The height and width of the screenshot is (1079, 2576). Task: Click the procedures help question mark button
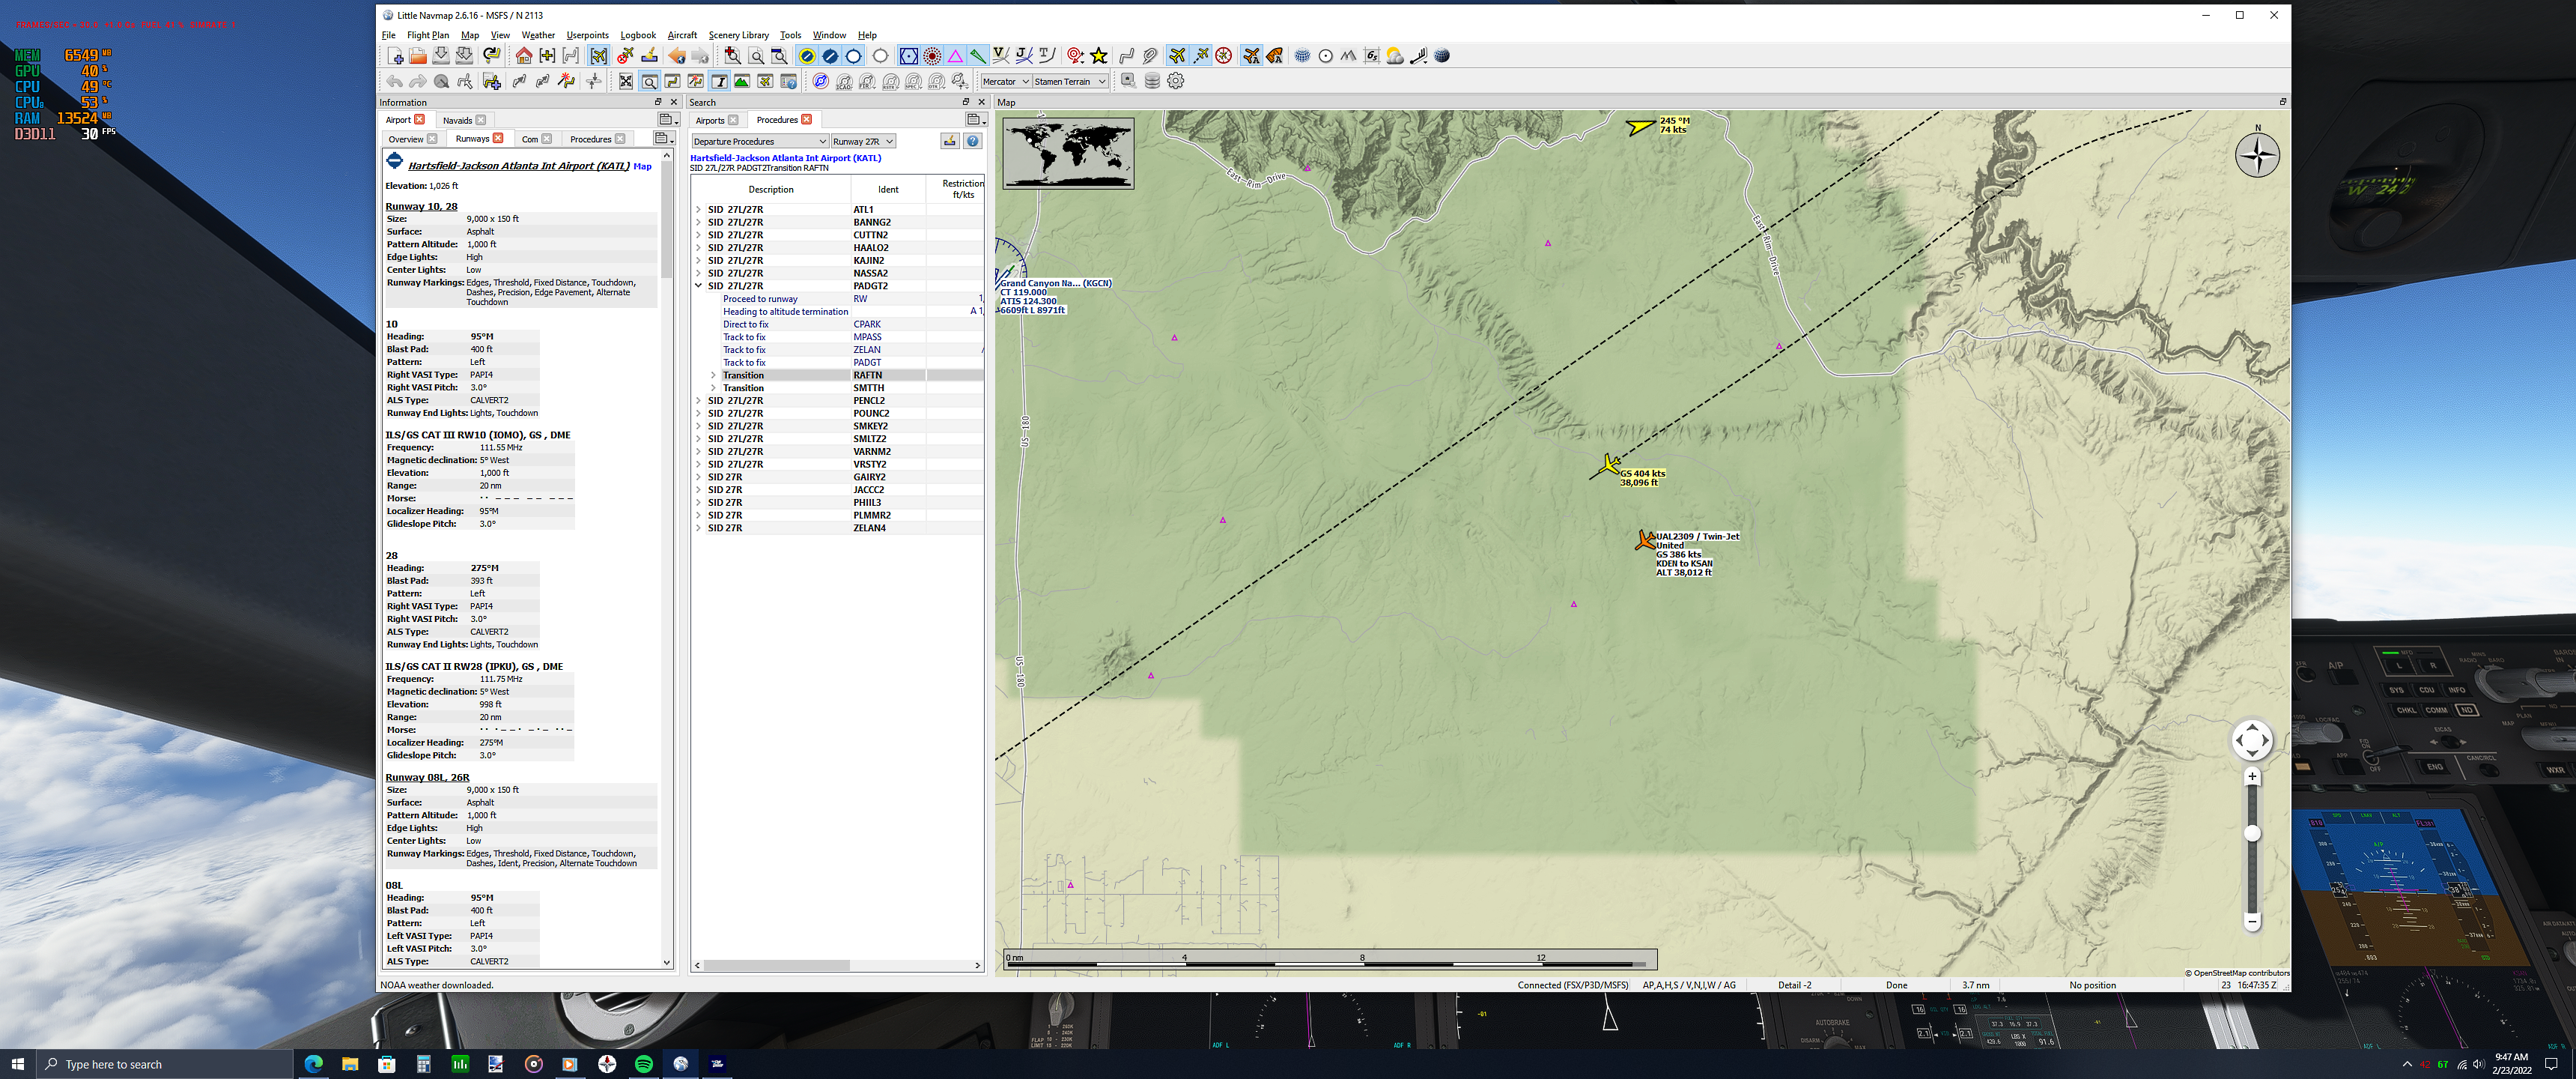pos(972,142)
